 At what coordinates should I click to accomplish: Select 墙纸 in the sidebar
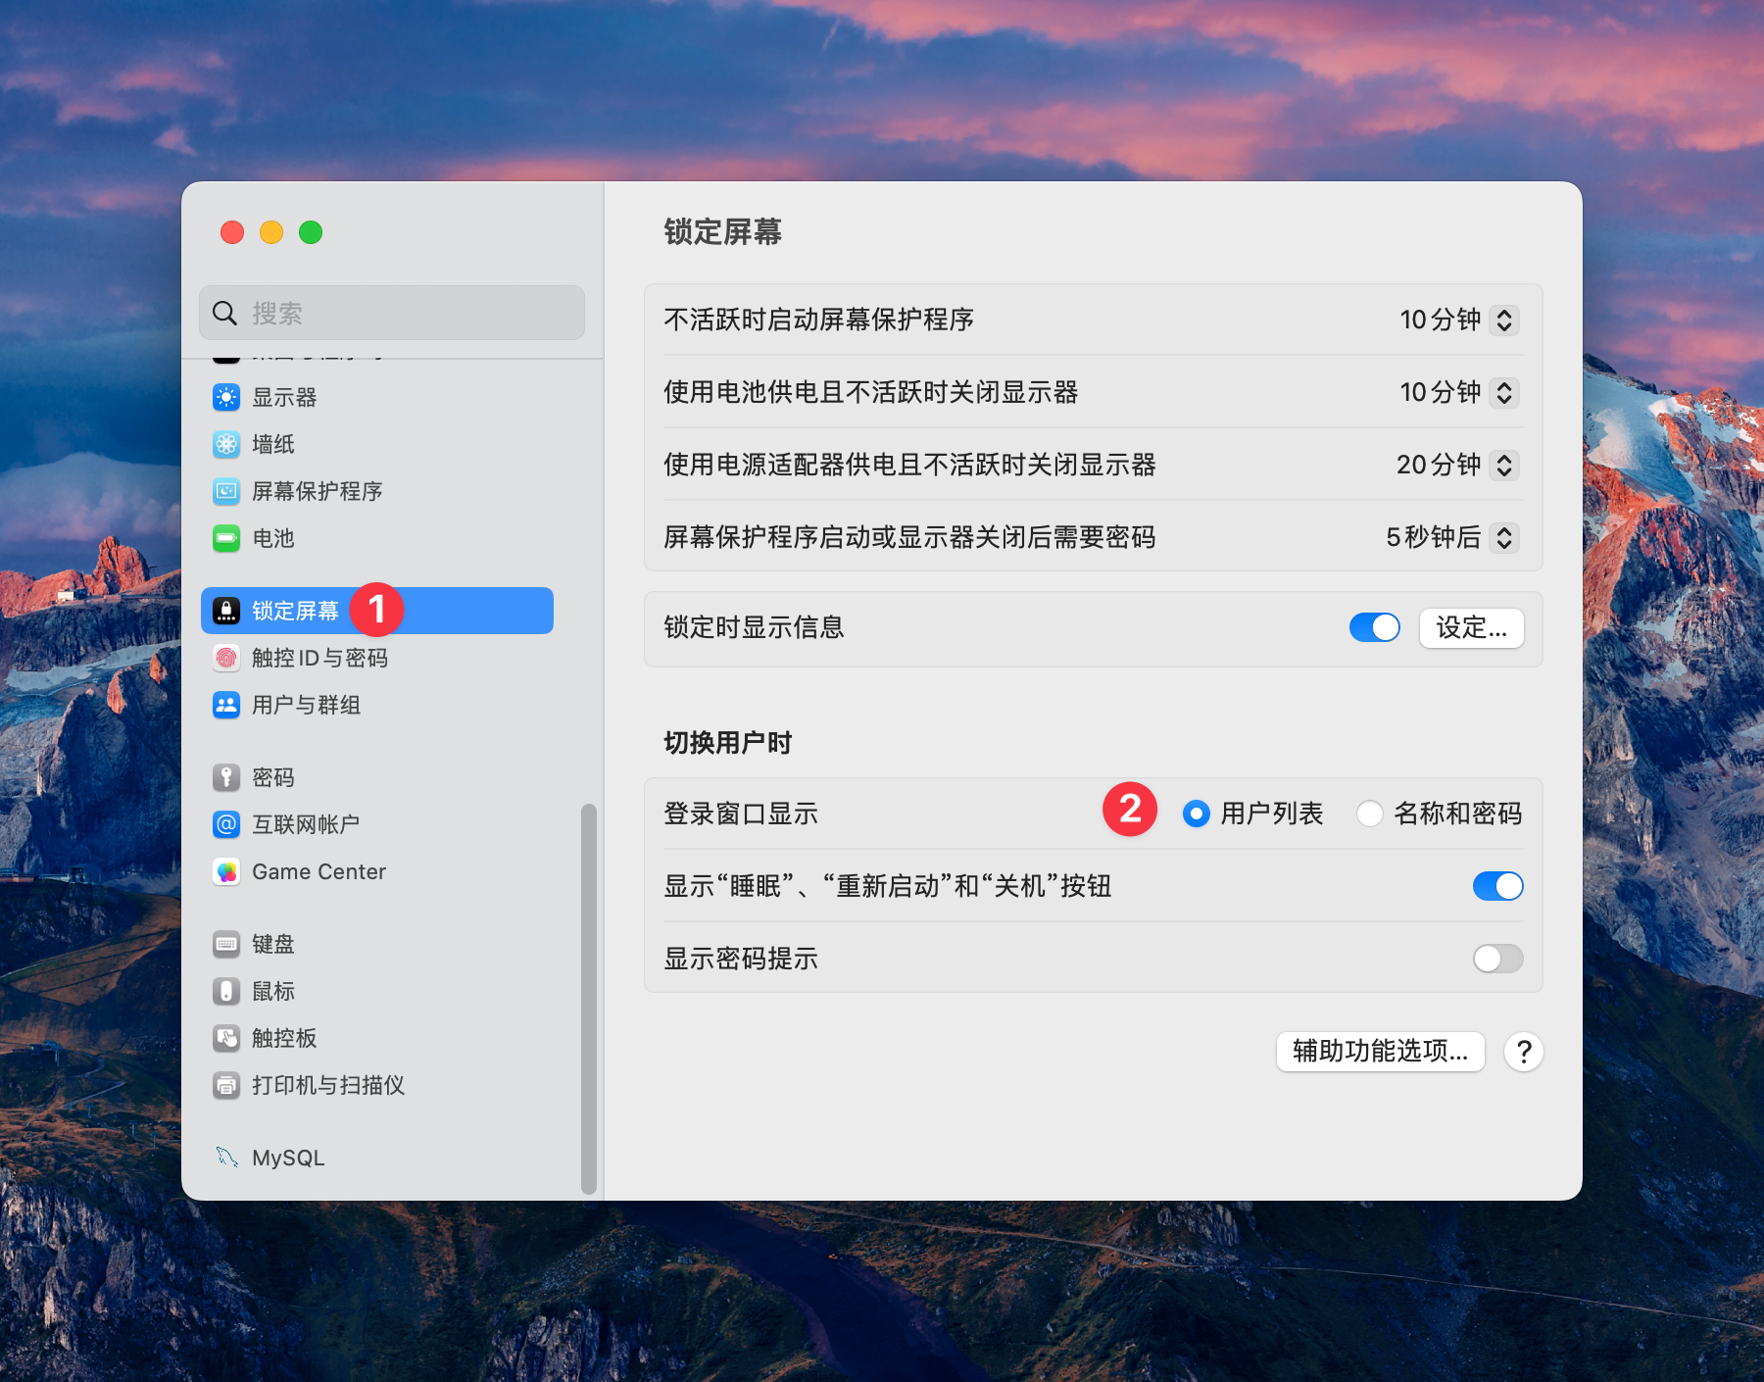(377, 444)
